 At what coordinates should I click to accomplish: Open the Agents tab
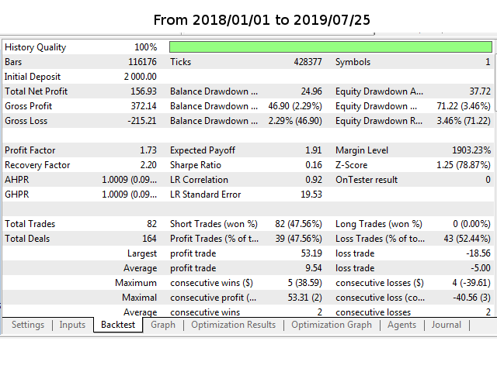(x=401, y=325)
